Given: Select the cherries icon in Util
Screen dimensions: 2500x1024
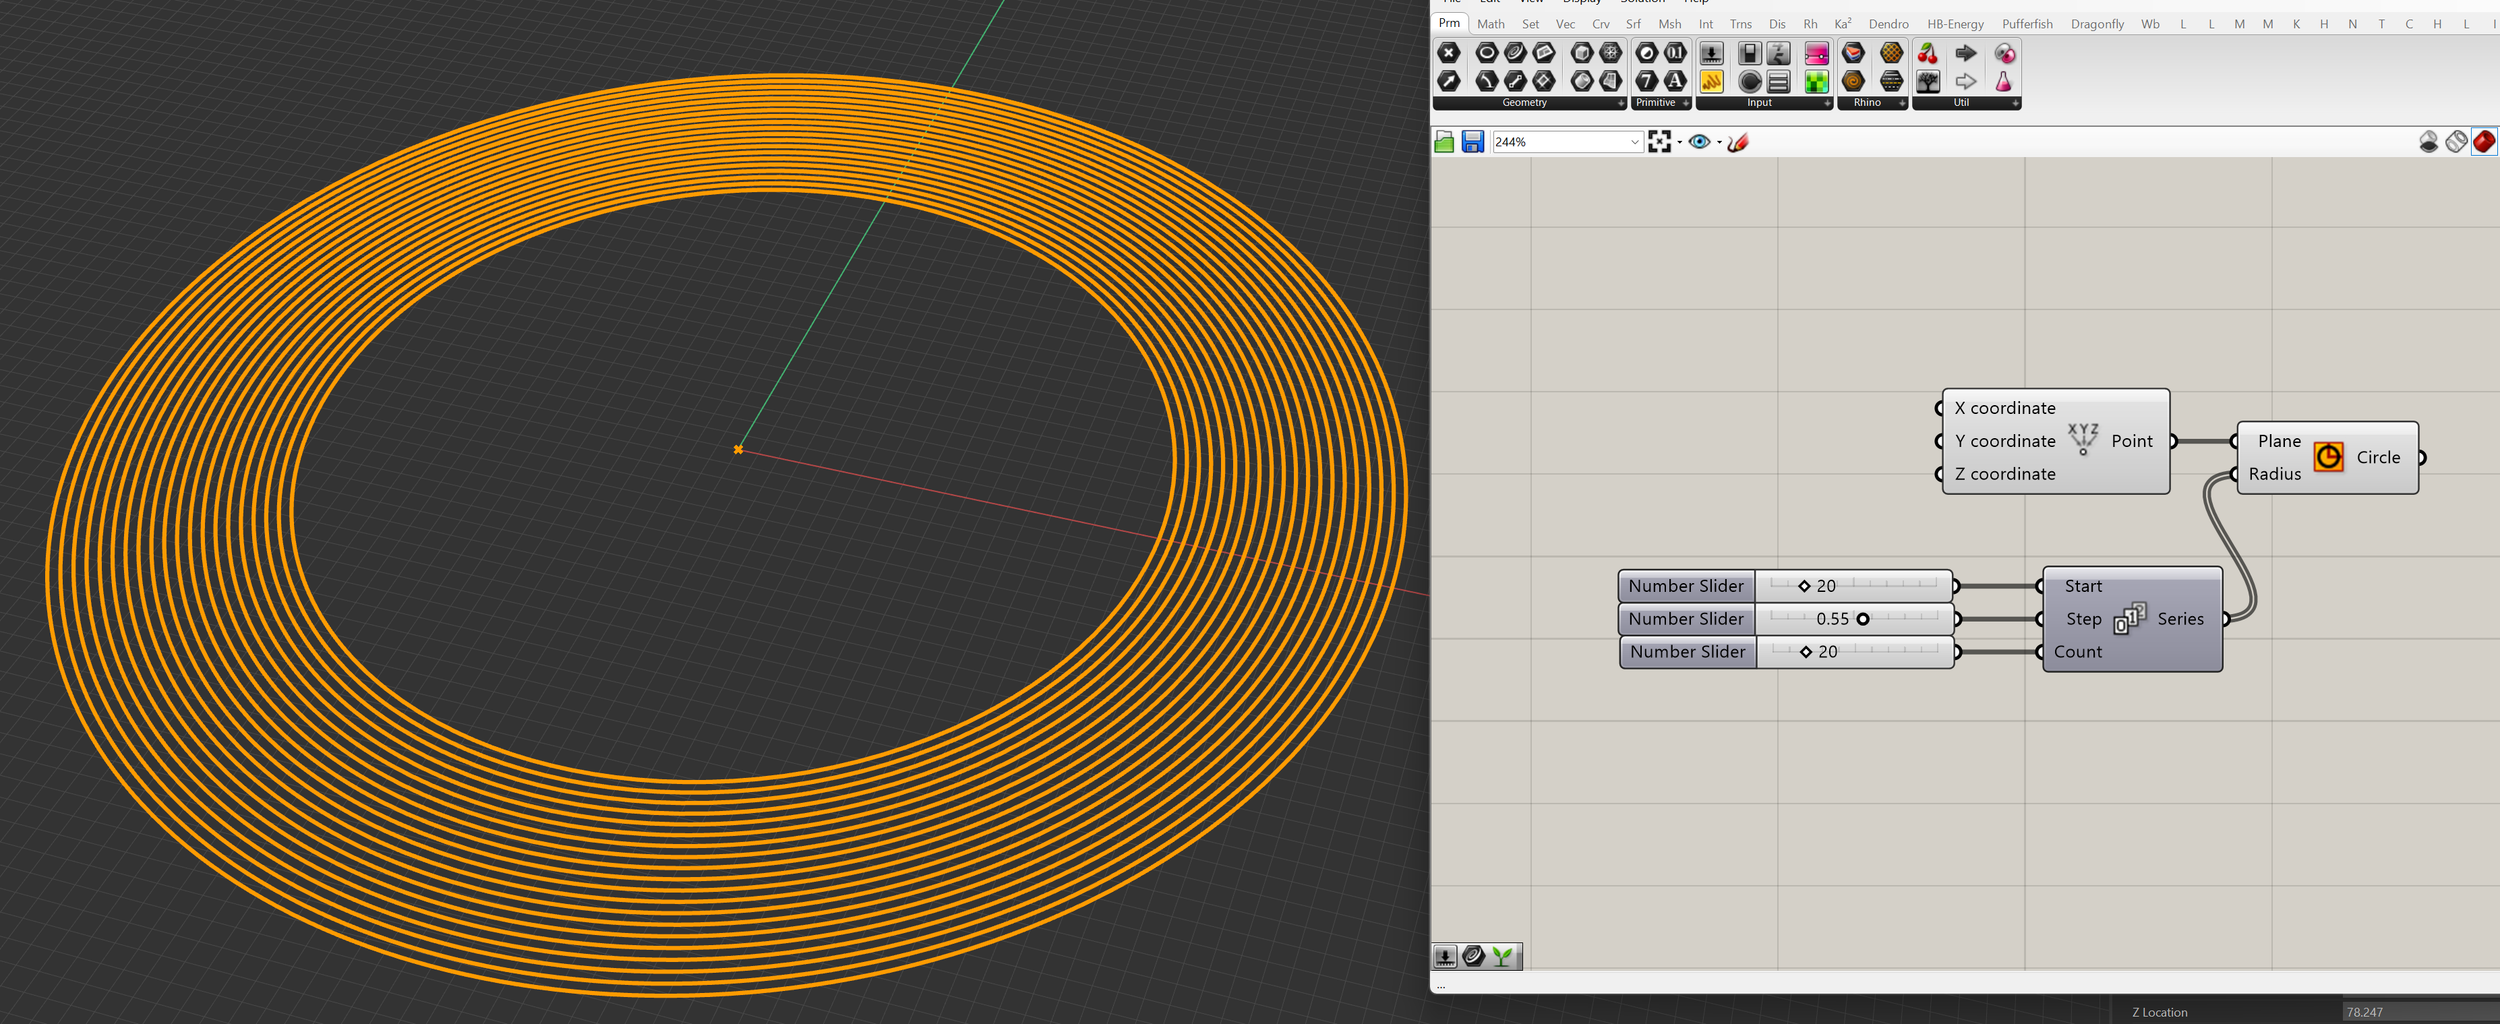Looking at the screenshot, I should click(x=1928, y=53).
